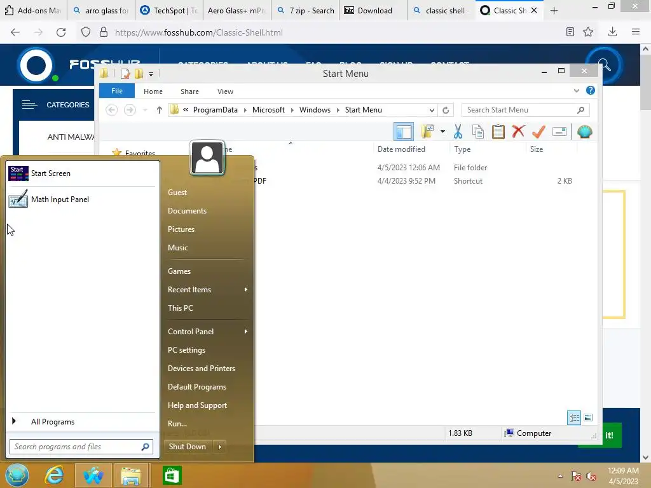Click the folder options icon in toolbar
Viewport: 651px width, 488px height.
(x=427, y=132)
